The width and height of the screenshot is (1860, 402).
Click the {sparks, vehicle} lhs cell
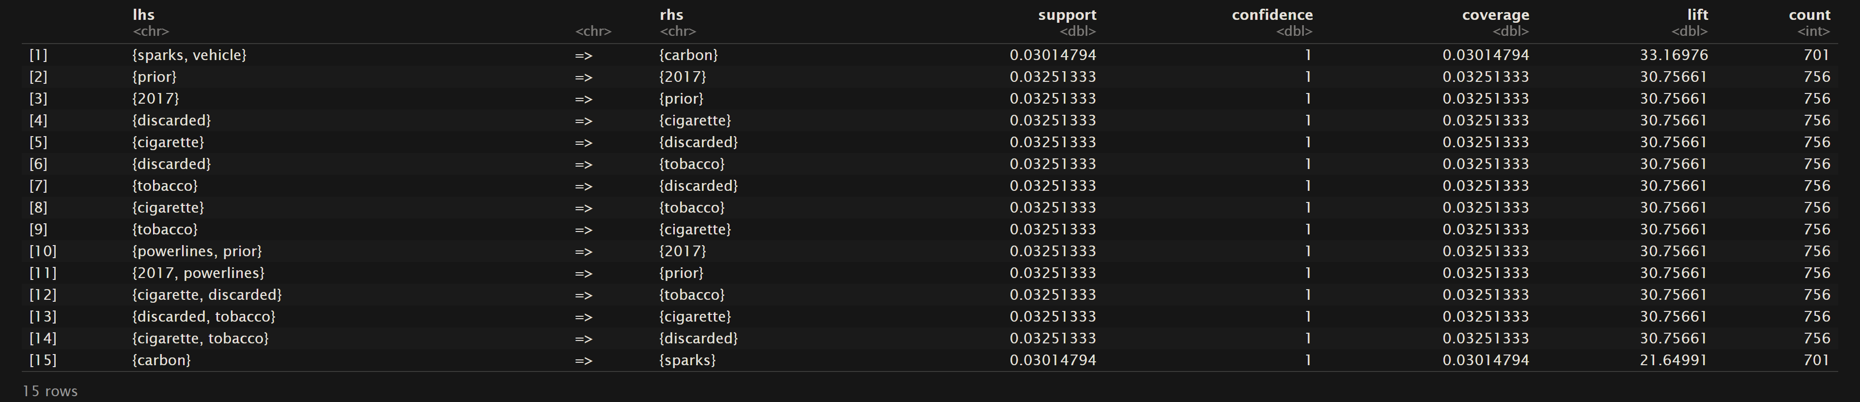189,55
